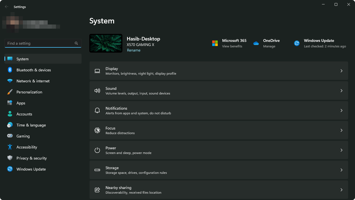Expand the Sound settings chevron
Viewport: 355px width, 200px height.
pyautogui.click(x=341, y=90)
